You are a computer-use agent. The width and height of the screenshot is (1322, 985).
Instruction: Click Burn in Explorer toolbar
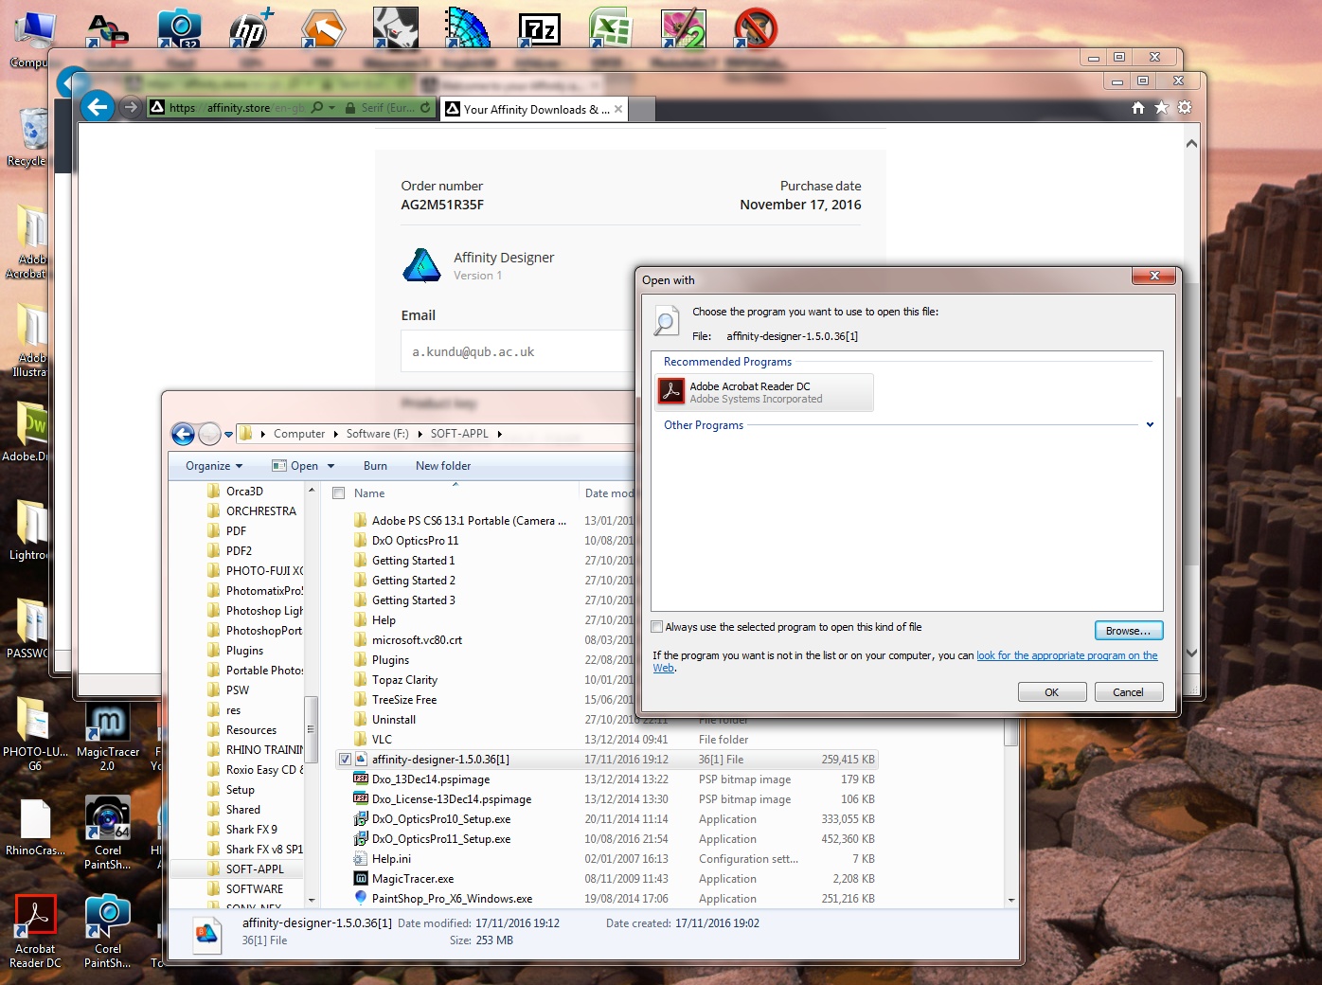click(x=375, y=466)
